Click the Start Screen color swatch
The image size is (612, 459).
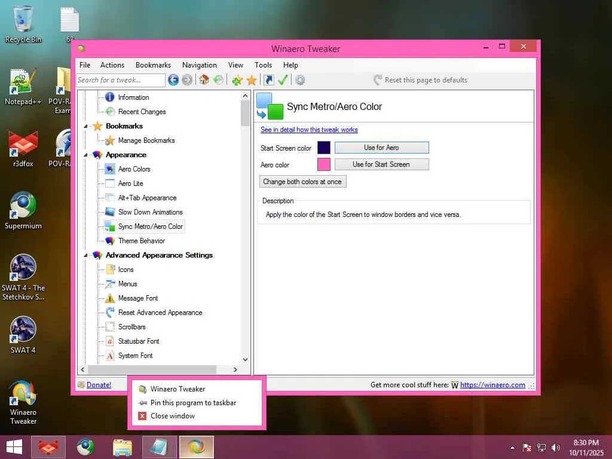click(323, 148)
